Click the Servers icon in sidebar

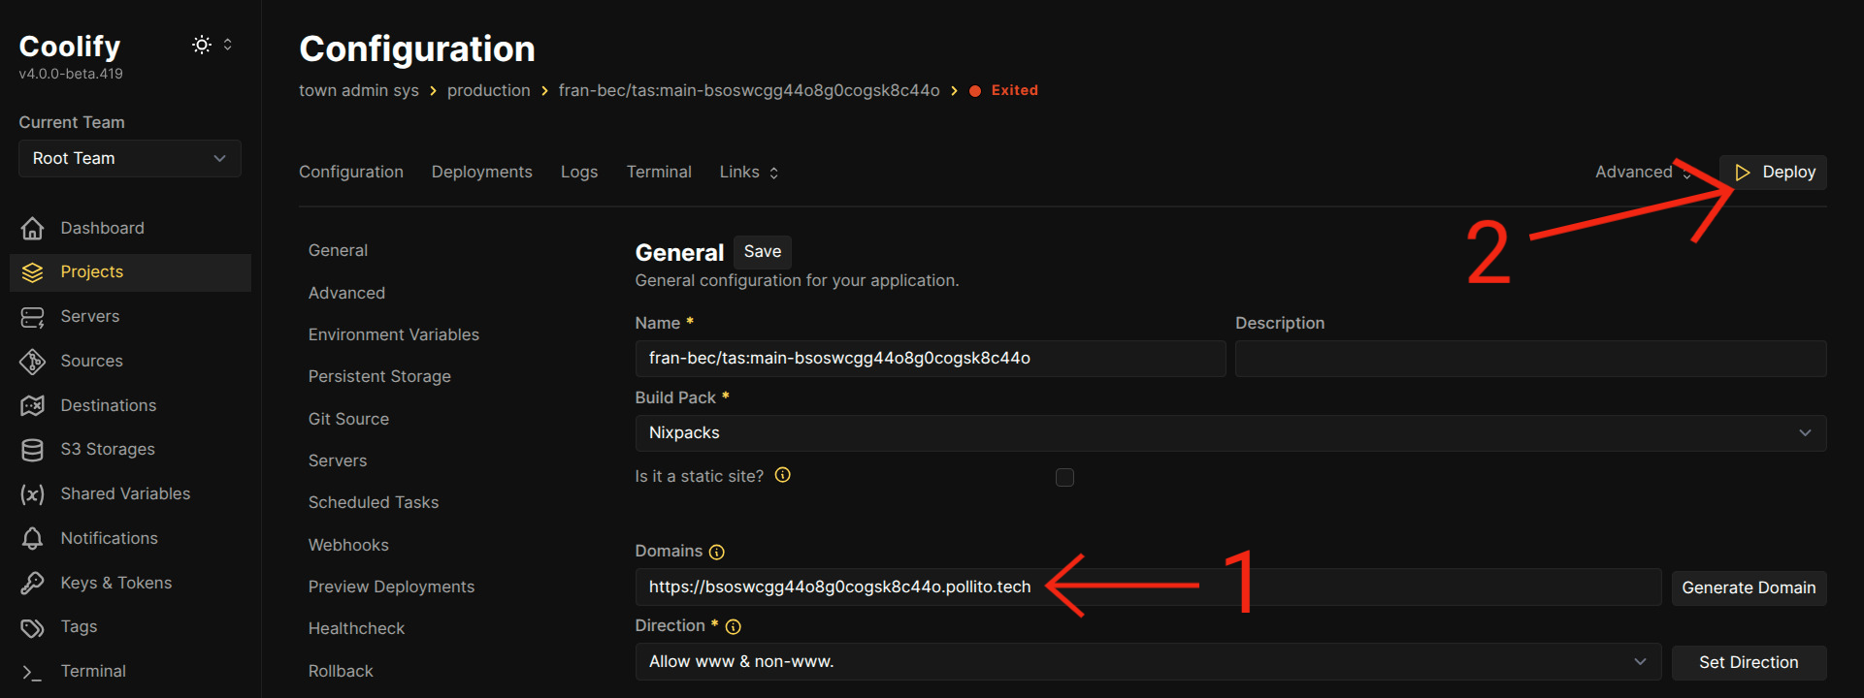(32, 317)
